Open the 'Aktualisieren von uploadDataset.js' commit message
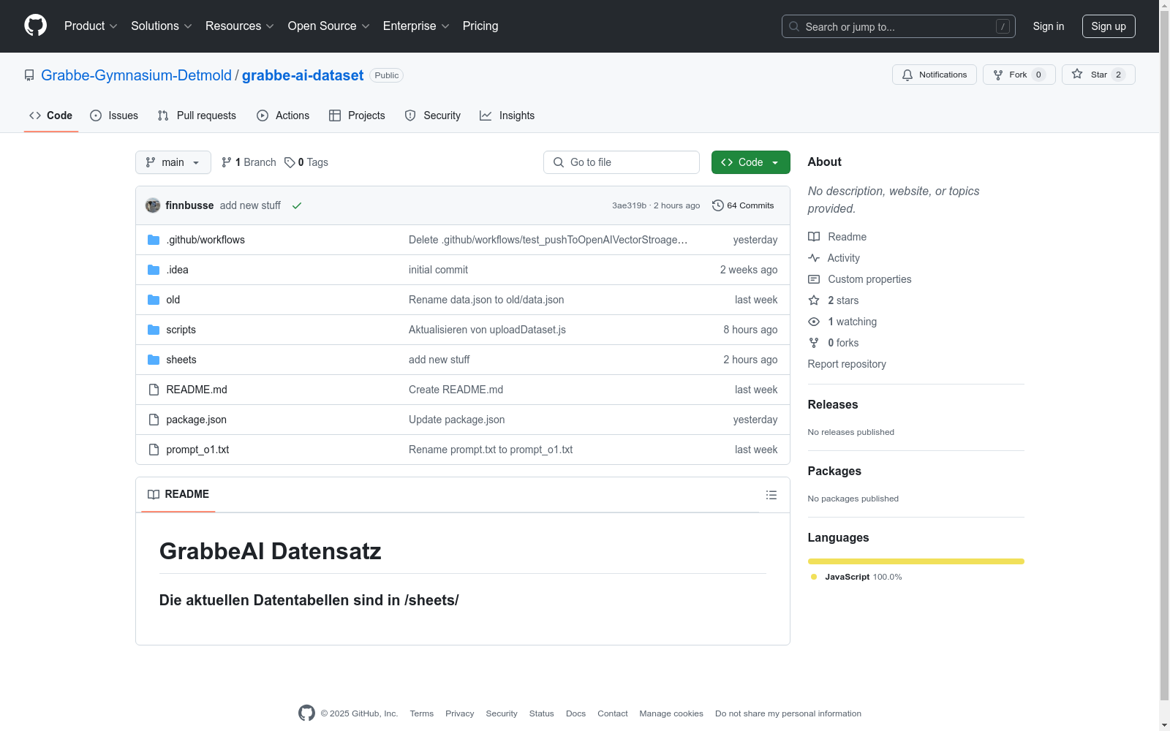 [x=487, y=330]
